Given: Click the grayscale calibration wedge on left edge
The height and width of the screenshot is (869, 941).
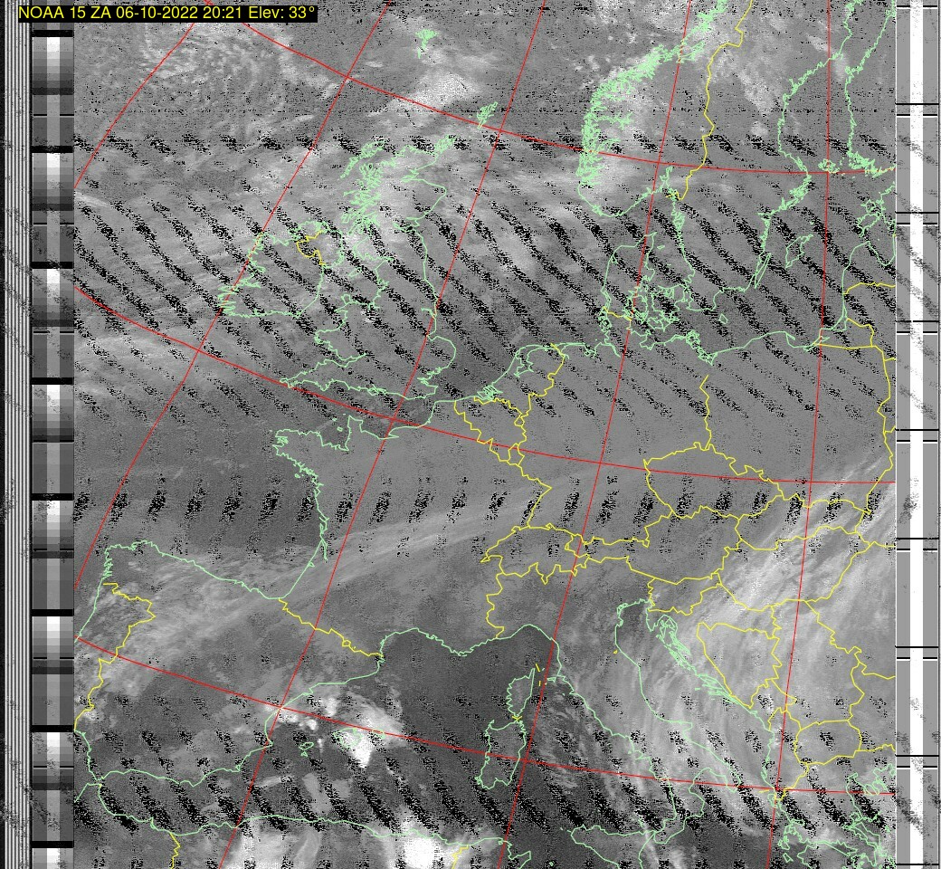Looking at the screenshot, I should [52, 362].
